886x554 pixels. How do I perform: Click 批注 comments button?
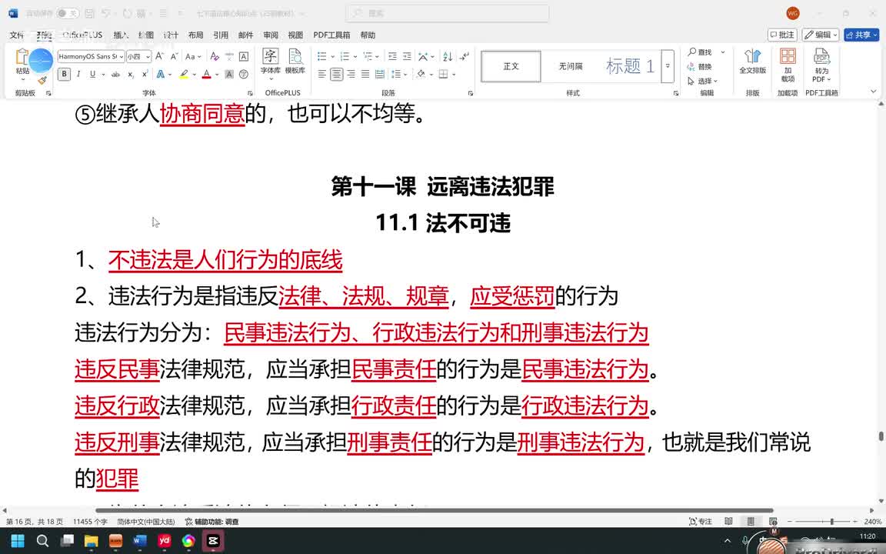(x=783, y=35)
